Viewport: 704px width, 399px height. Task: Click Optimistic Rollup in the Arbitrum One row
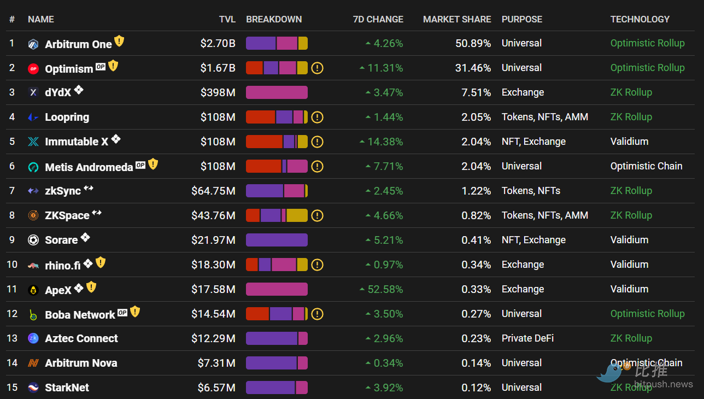[x=647, y=43]
